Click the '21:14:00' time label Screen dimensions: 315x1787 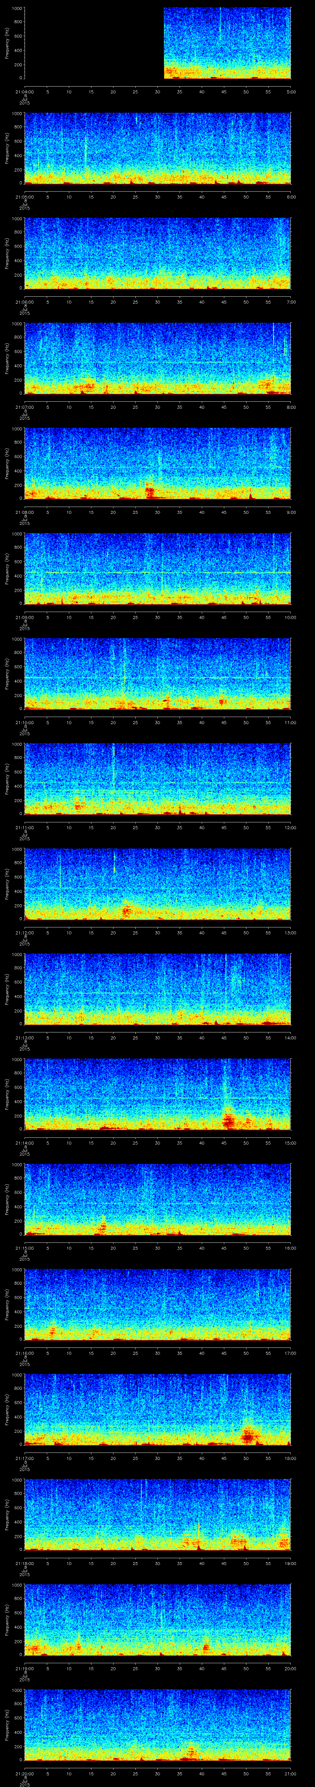pyautogui.click(x=24, y=1143)
